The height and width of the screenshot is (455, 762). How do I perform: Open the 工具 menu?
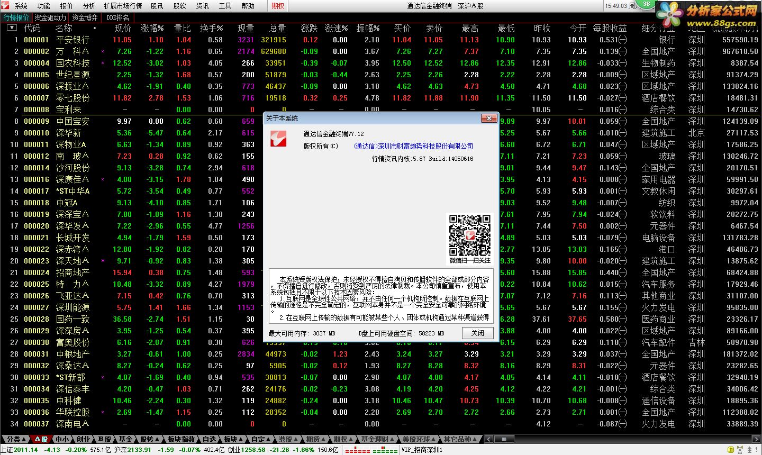pos(225,6)
